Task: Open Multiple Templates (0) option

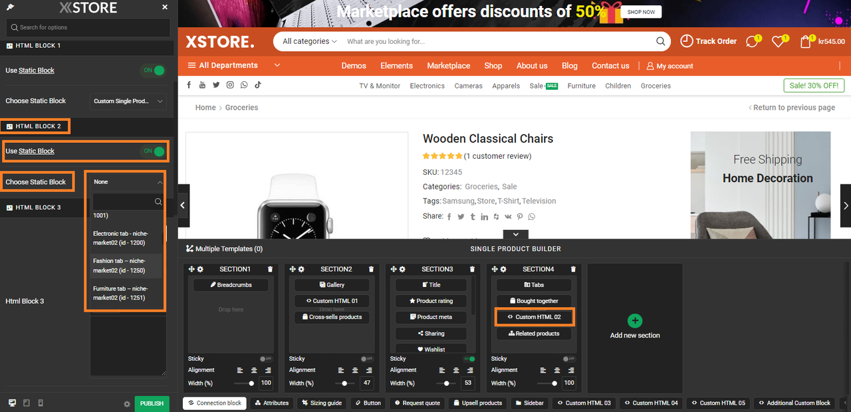Action: pos(224,249)
